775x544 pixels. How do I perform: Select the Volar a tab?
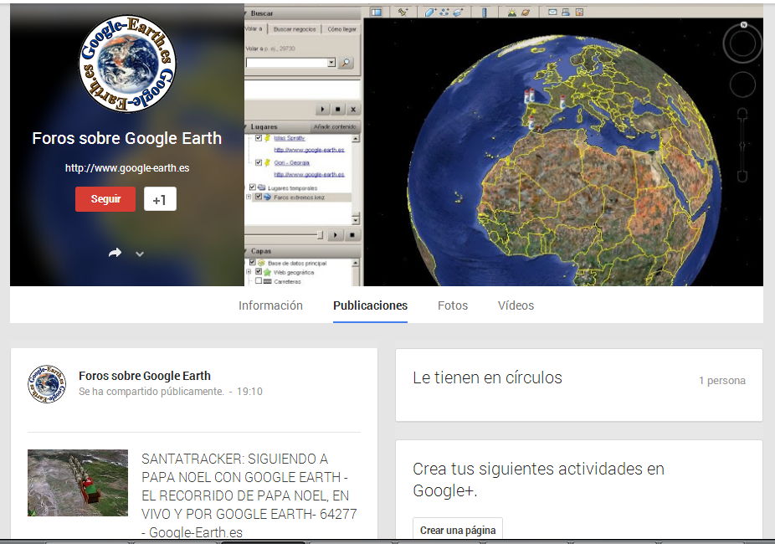pos(254,29)
